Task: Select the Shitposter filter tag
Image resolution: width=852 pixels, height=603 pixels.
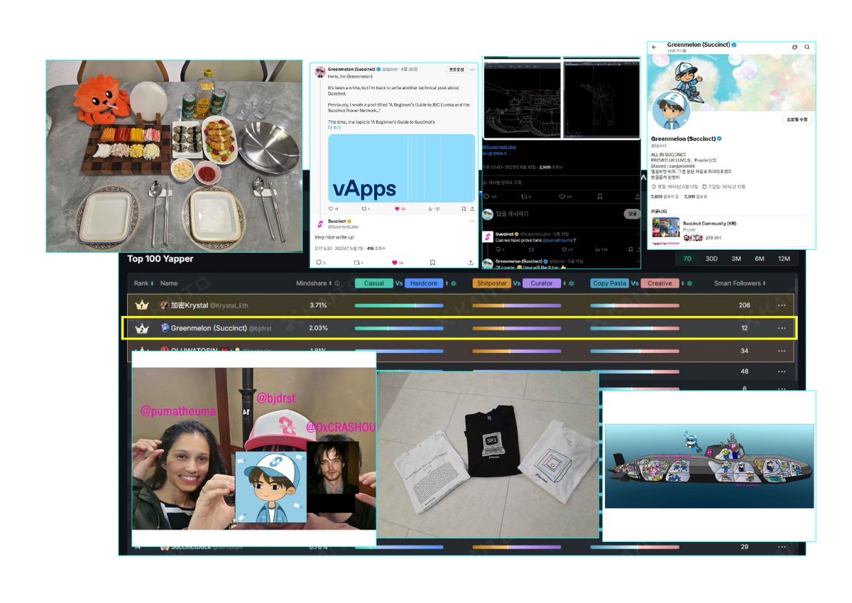Action: (491, 283)
